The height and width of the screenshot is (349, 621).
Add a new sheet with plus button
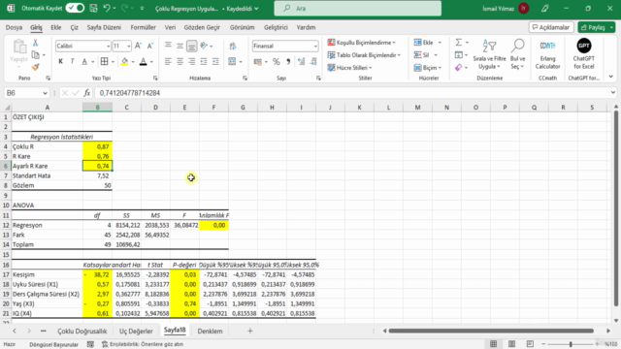tap(250, 331)
